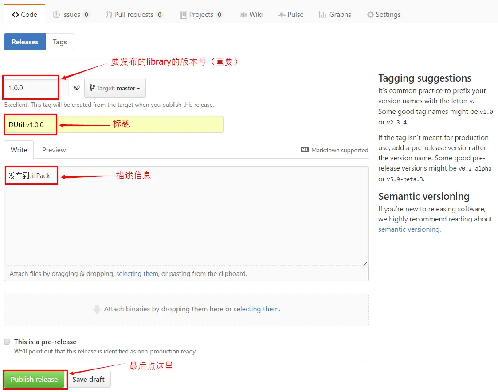Open the Projects tab
This screenshot has width=498, height=392.
tap(201, 15)
